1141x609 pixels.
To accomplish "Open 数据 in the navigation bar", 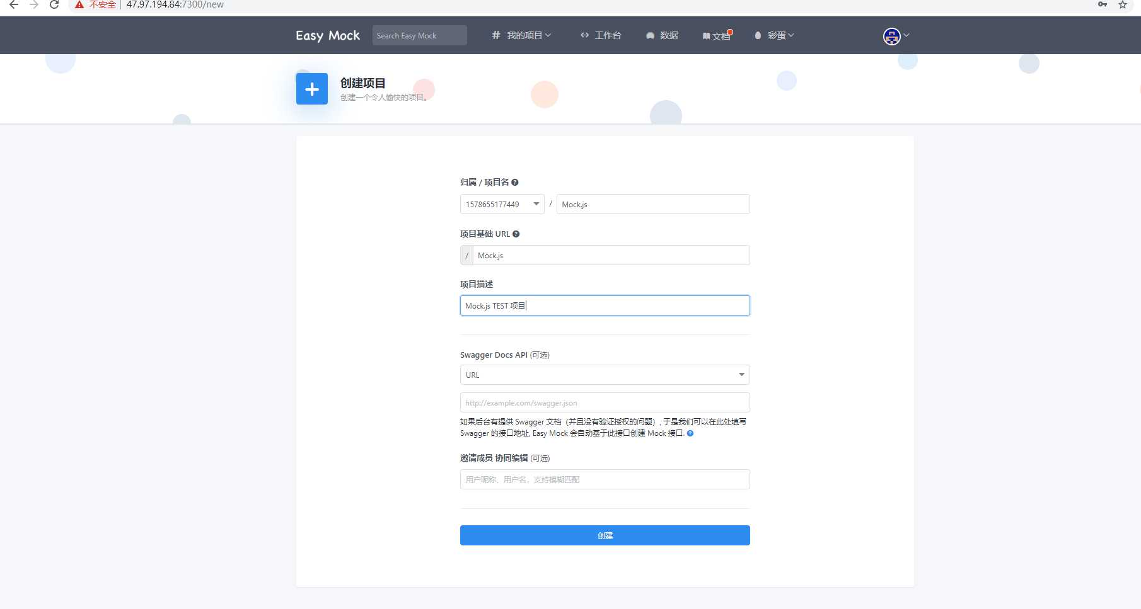I will (662, 35).
